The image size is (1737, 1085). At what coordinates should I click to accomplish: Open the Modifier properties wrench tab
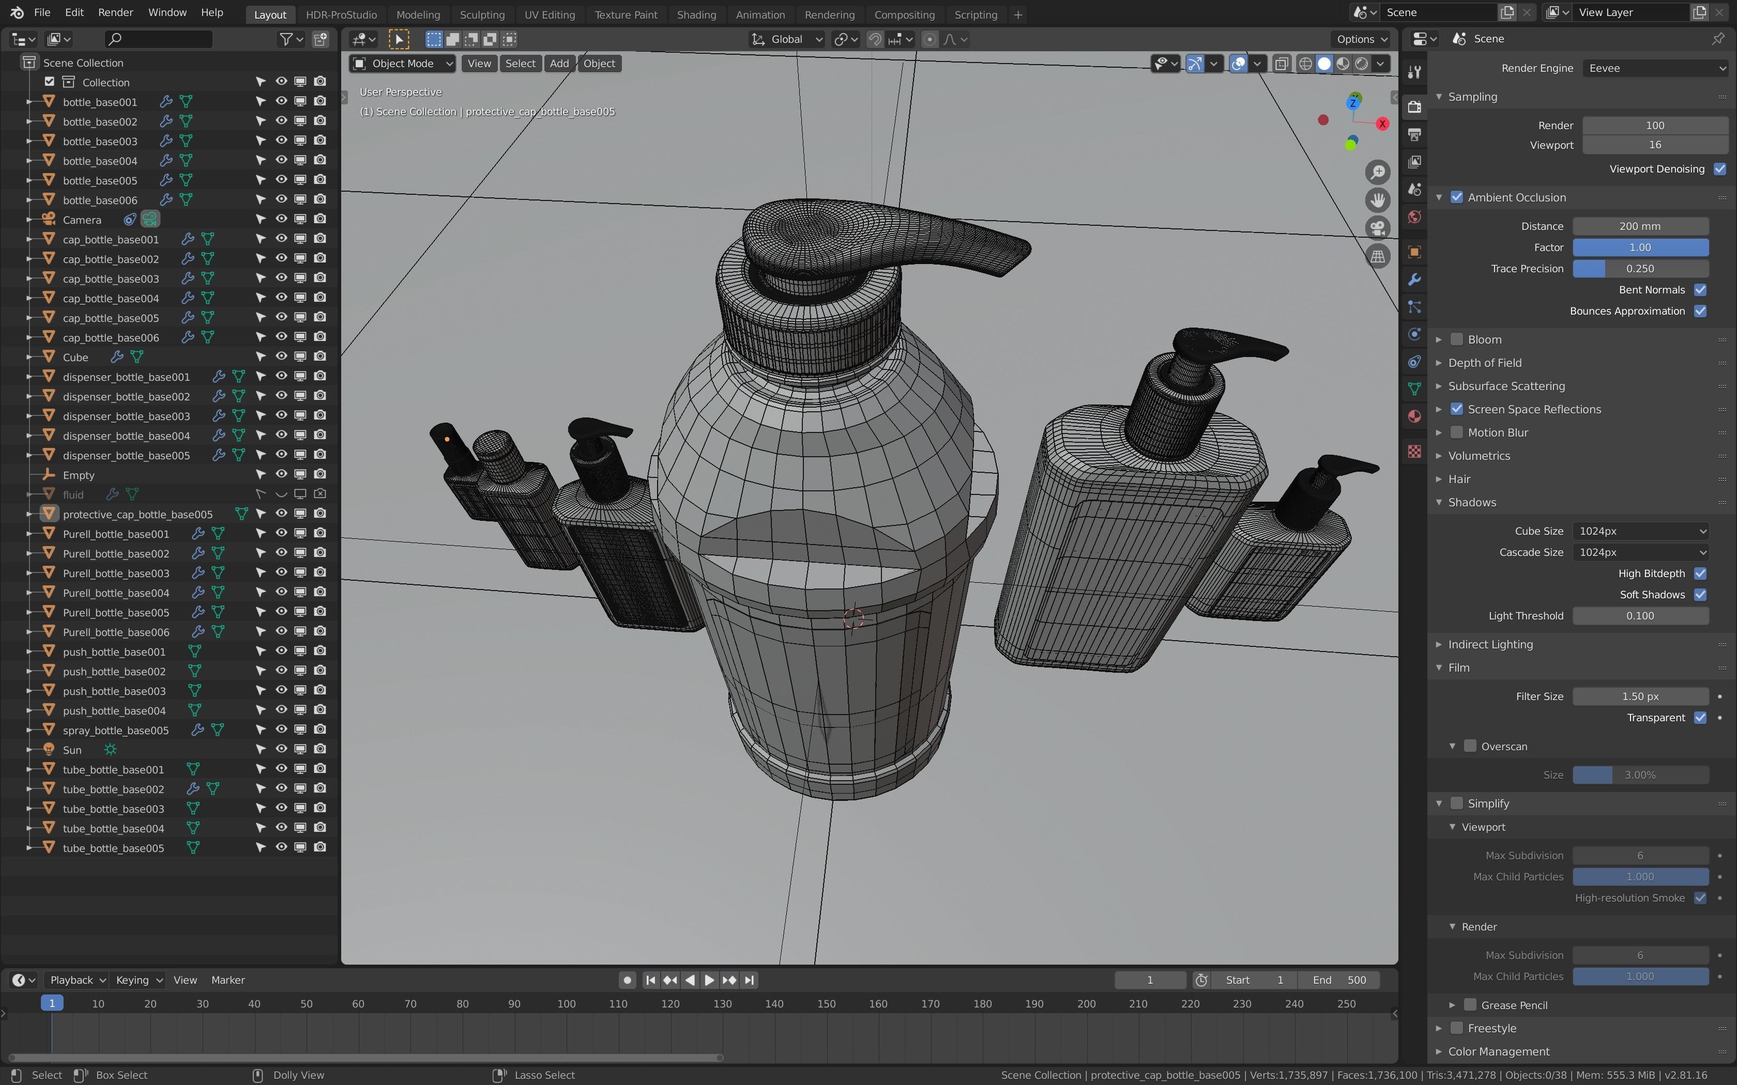point(1414,279)
